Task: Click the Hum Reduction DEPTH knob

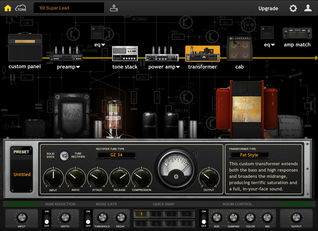Action: (x=65, y=218)
